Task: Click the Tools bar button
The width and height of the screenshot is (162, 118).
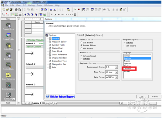Action: click(8, 103)
